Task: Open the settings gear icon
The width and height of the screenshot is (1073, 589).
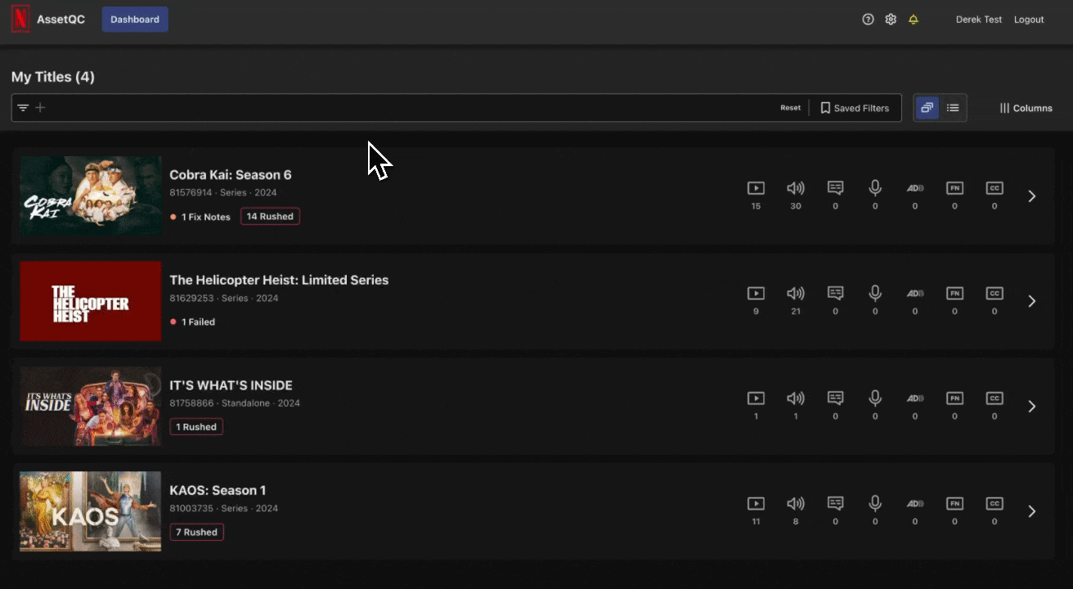Action: point(891,20)
